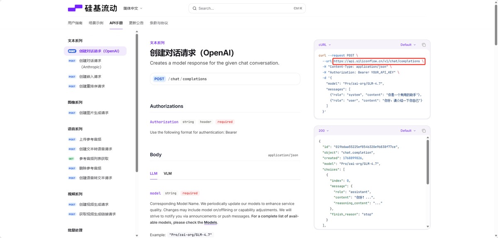Click the 批量处理 sidebar heading
This screenshot has height=238, width=498.
click(x=75, y=230)
